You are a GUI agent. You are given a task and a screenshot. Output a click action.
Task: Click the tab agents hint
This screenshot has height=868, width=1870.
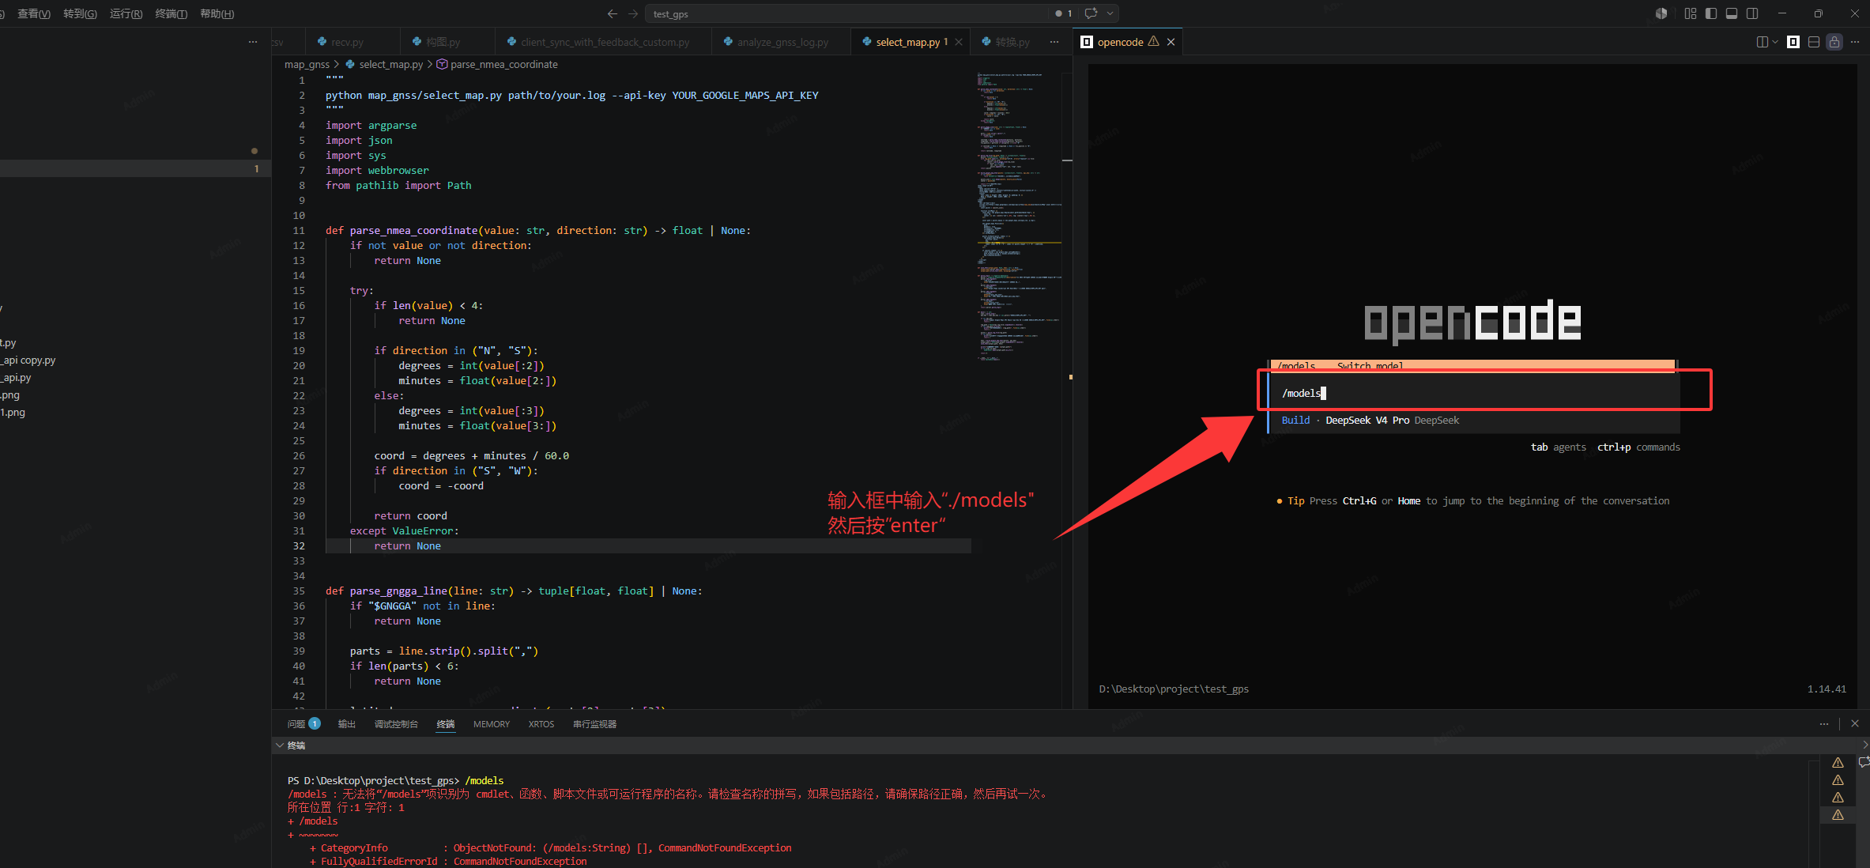click(x=1558, y=447)
